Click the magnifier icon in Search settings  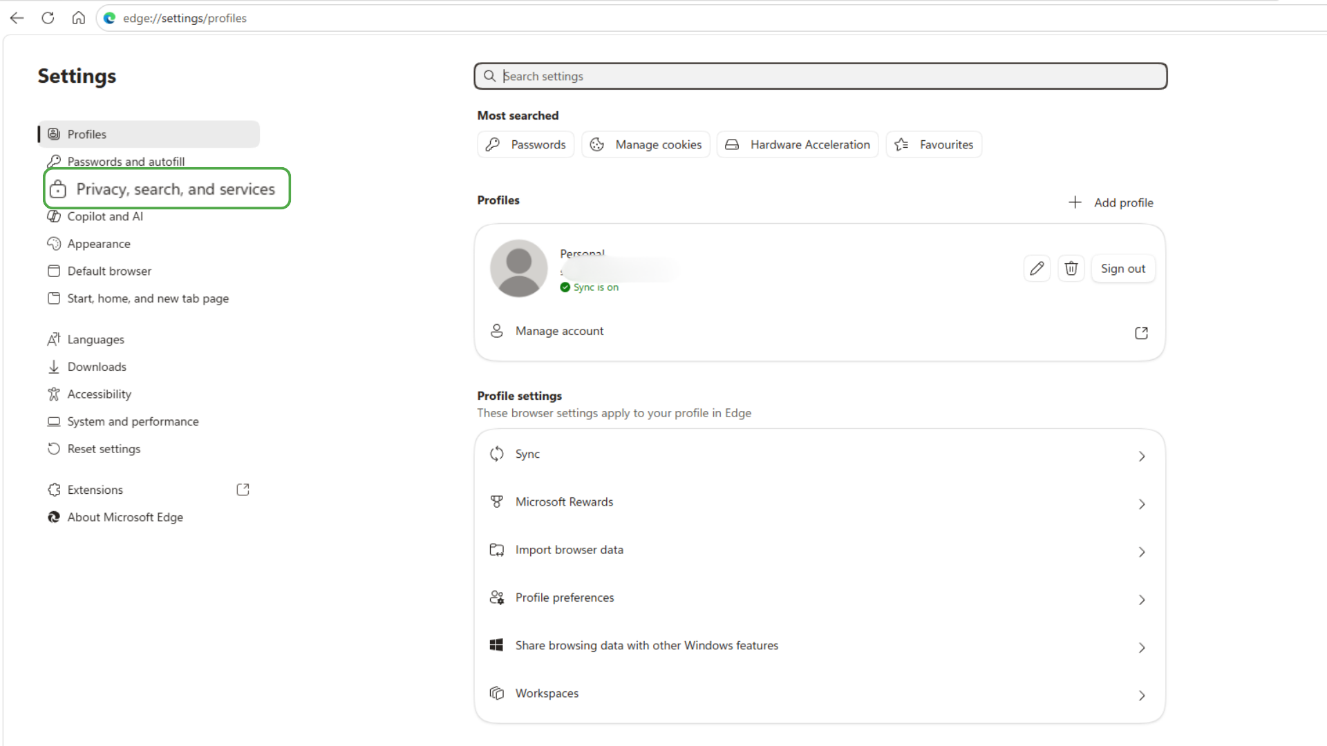point(489,76)
